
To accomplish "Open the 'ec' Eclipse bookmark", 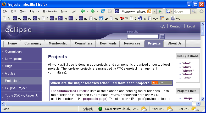I will pyautogui.click(x=17, y=19).
